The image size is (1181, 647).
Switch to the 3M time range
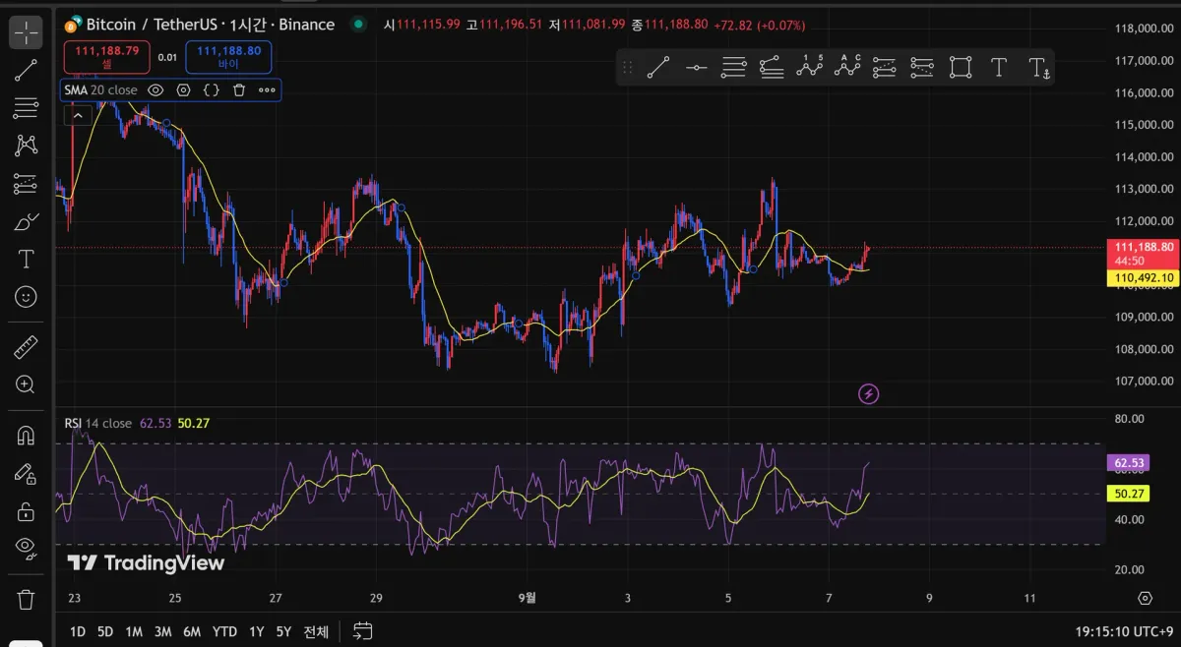pyautogui.click(x=163, y=631)
